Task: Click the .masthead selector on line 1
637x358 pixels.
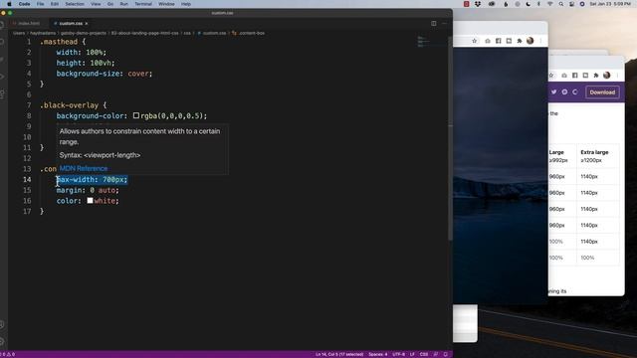Action: coord(59,42)
